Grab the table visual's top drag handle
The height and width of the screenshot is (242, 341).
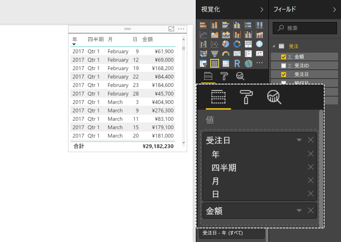click(x=128, y=29)
